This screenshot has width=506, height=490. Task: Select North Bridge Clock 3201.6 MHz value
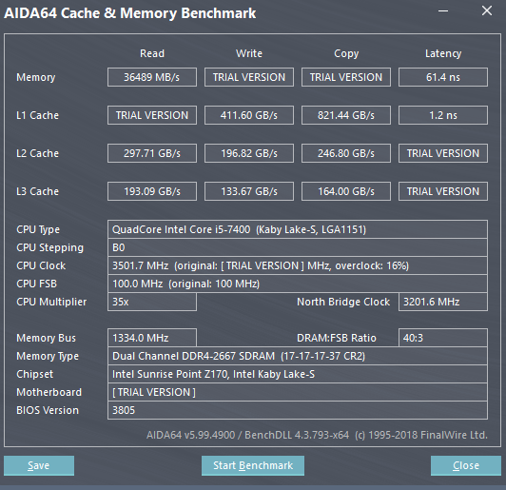pyautogui.click(x=443, y=302)
